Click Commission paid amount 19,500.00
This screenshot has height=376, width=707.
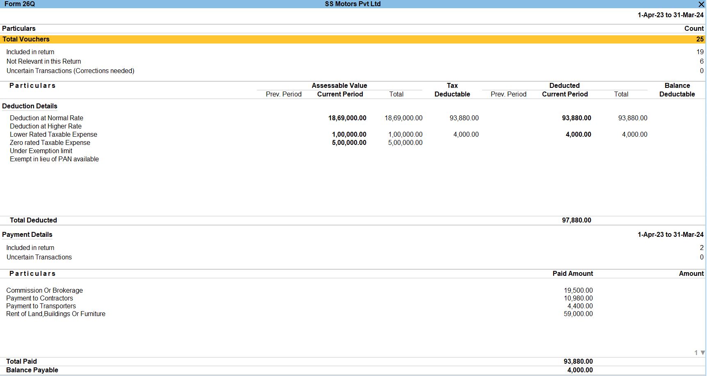tap(578, 290)
